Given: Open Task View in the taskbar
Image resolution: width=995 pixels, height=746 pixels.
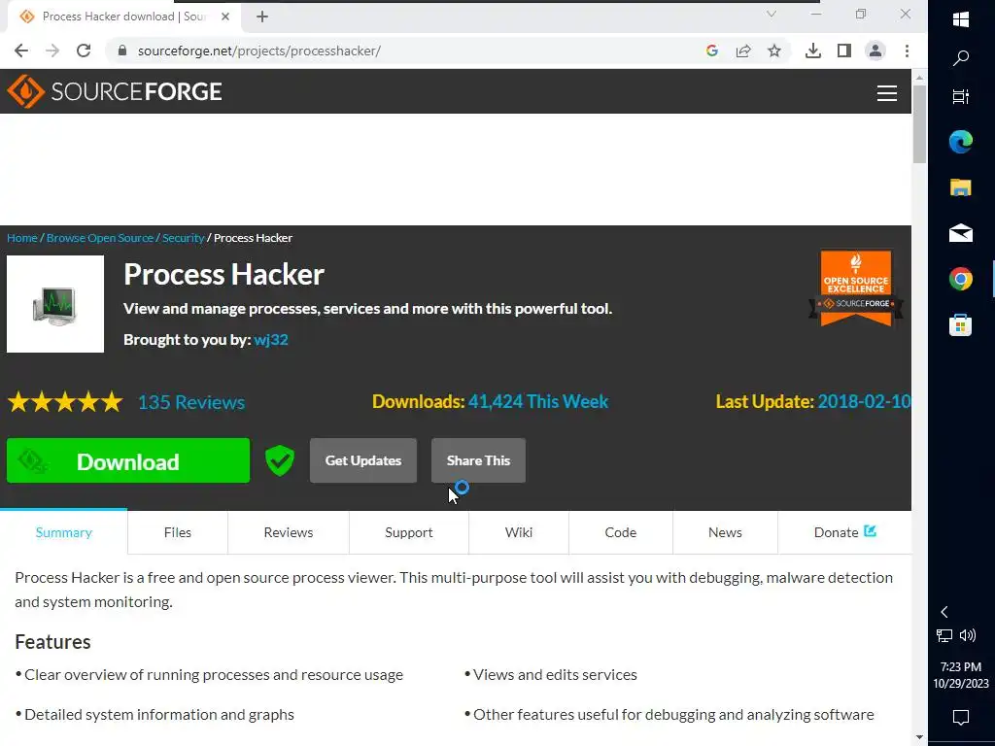Looking at the screenshot, I should [x=961, y=96].
